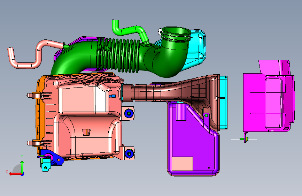
Task: Click the green Y axis label
Action: pyautogui.click(x=22, y=157)
